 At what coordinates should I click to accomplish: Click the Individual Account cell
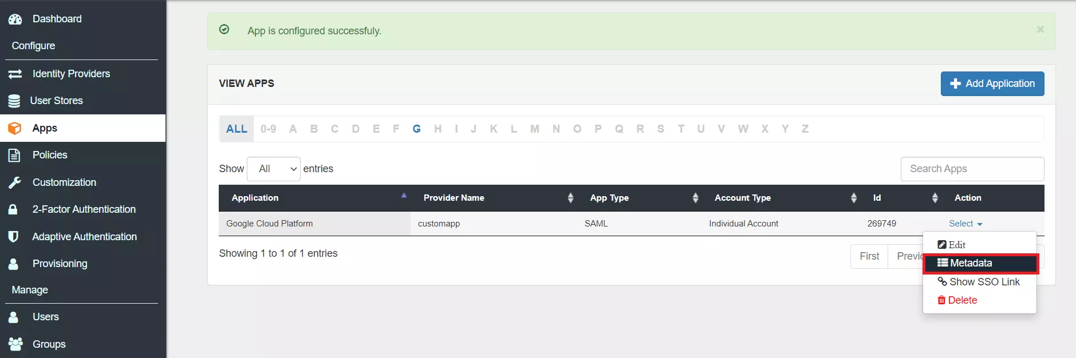coord(781,224)
